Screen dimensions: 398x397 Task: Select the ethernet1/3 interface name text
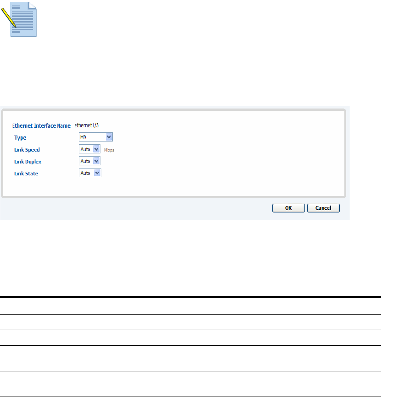(x=86, y=125)
